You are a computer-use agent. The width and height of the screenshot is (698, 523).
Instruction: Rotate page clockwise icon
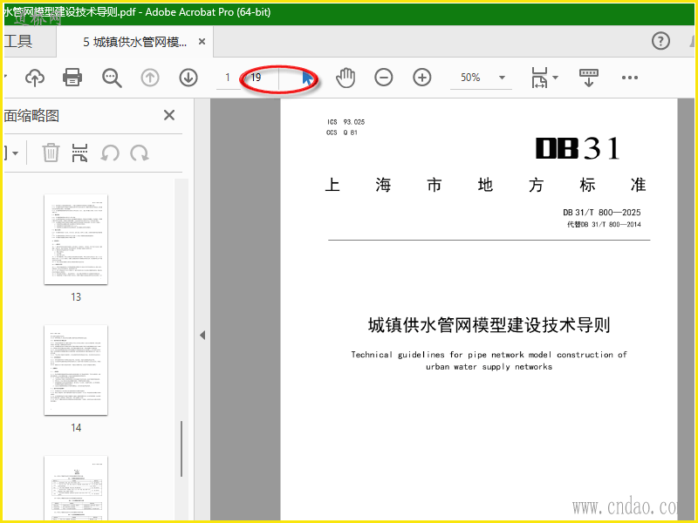tap(140, 153)
